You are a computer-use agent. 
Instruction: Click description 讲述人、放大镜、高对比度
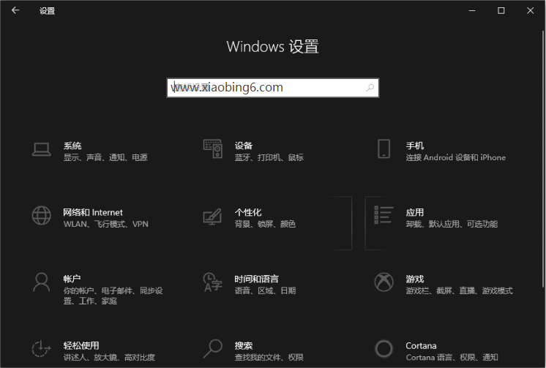point(109,357)
